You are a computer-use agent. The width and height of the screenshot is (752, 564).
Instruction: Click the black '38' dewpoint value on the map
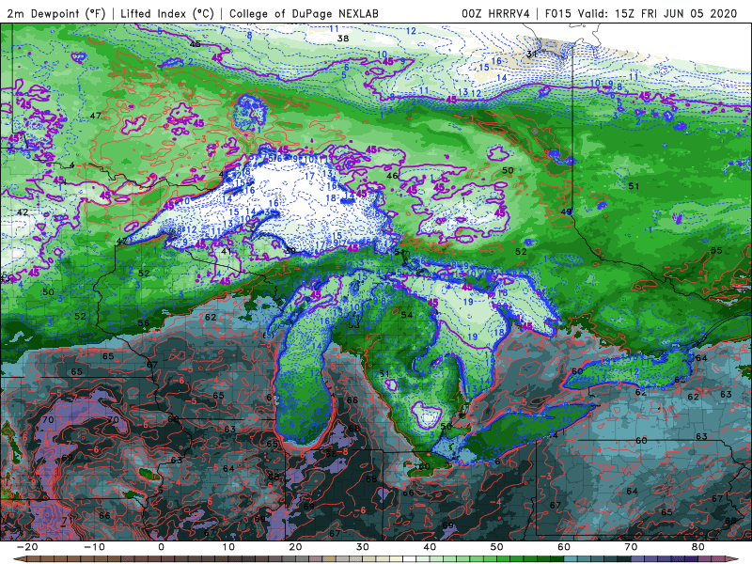(x=343, y=39)
